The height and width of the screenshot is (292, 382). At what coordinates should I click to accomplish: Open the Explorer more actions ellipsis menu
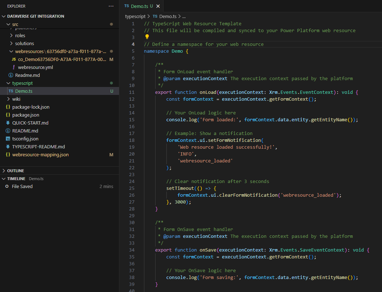(111, 6)
